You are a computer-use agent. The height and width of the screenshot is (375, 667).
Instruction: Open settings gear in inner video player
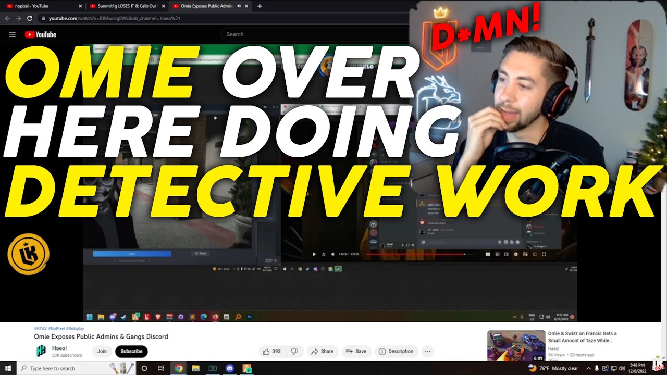tap(516, 254)
